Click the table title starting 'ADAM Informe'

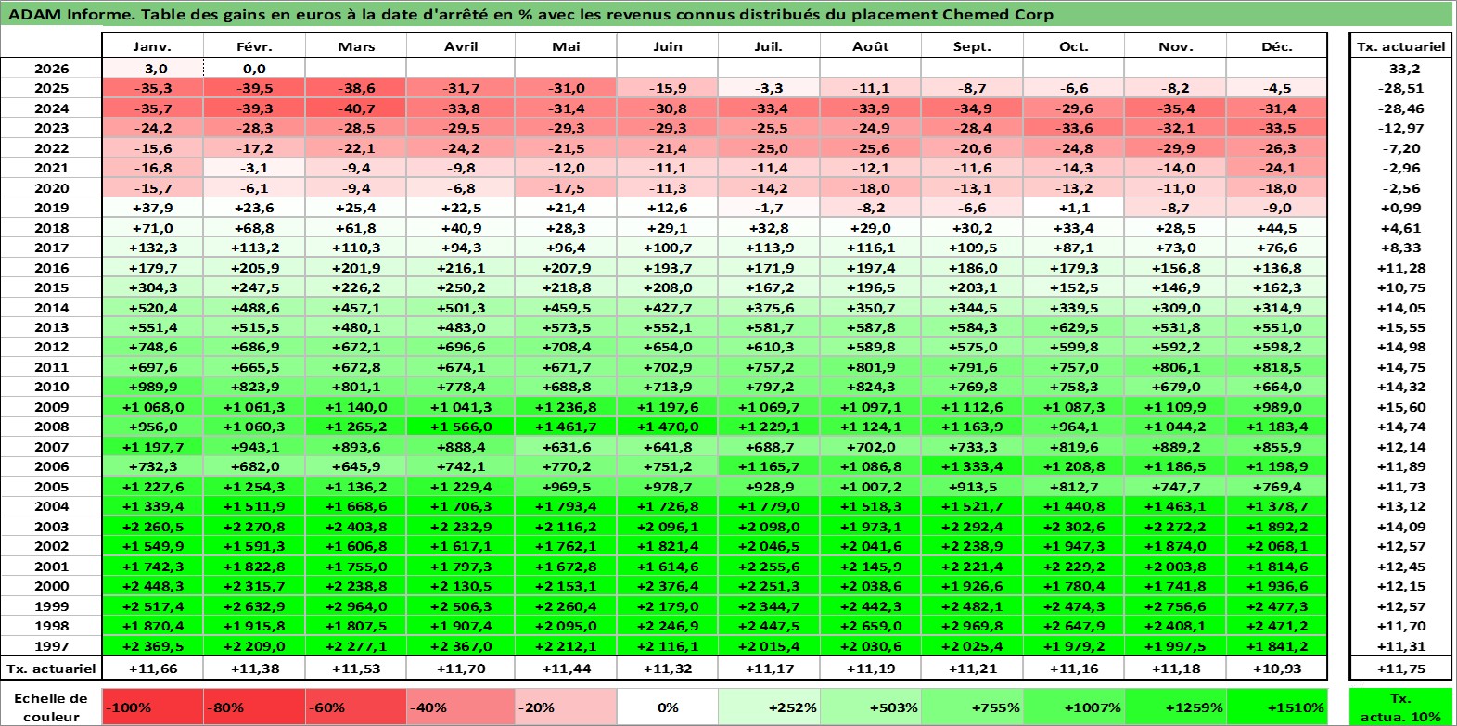point(530,14)
